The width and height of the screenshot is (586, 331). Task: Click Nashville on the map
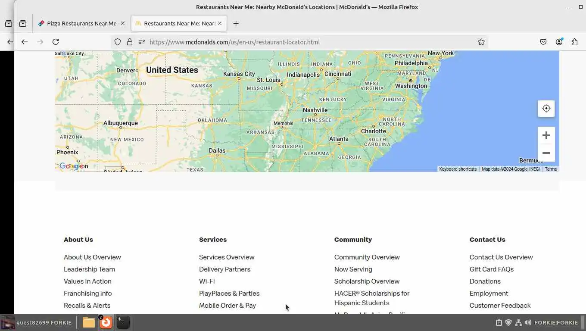pyautogui.click(x=315, y=110)
